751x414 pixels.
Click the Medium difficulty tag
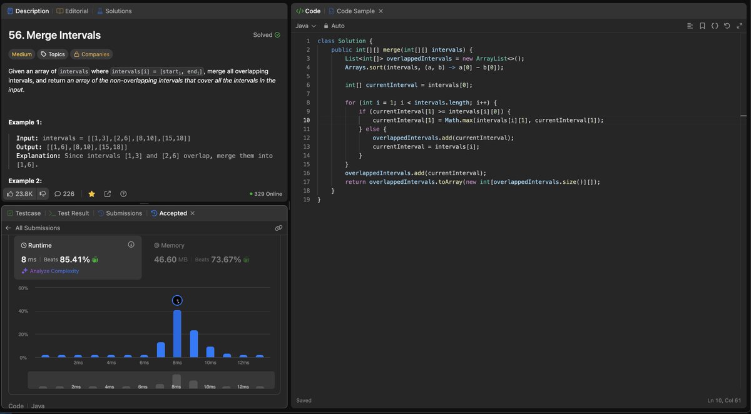(22, 54)
